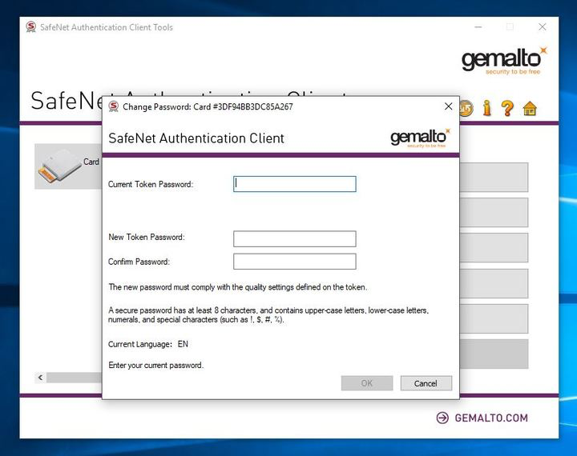Viewport: 577px width, 456px height.
Task: Open Help via the question mark icon
Action: coord(507,108)
